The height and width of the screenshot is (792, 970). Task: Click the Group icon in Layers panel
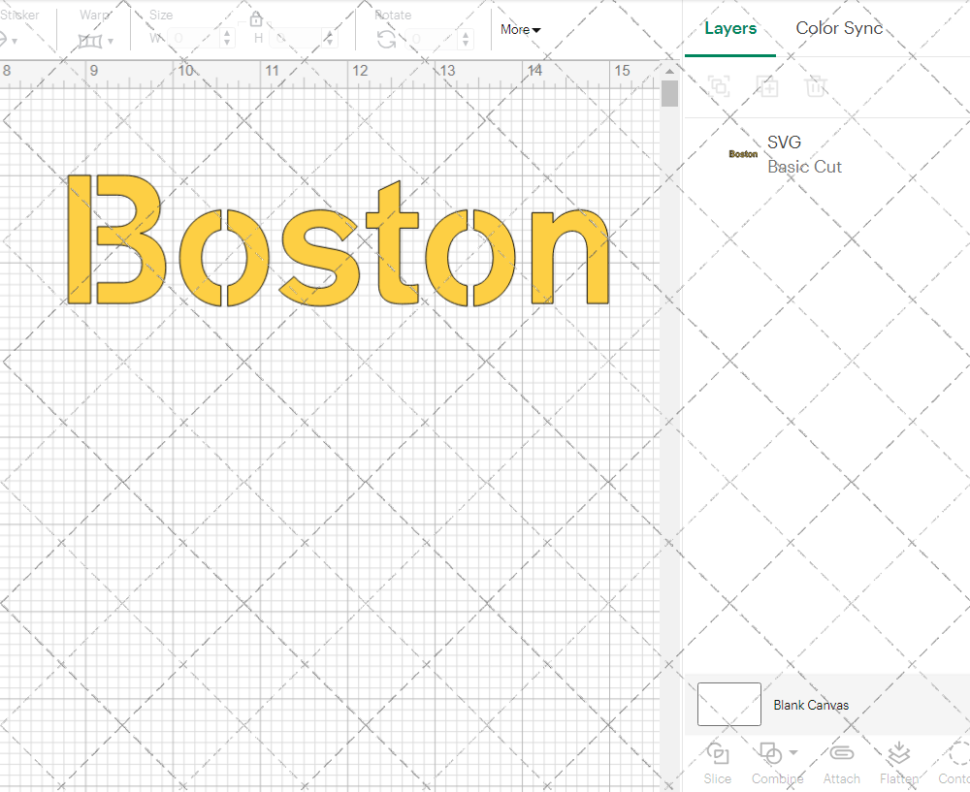coord(719,87)
